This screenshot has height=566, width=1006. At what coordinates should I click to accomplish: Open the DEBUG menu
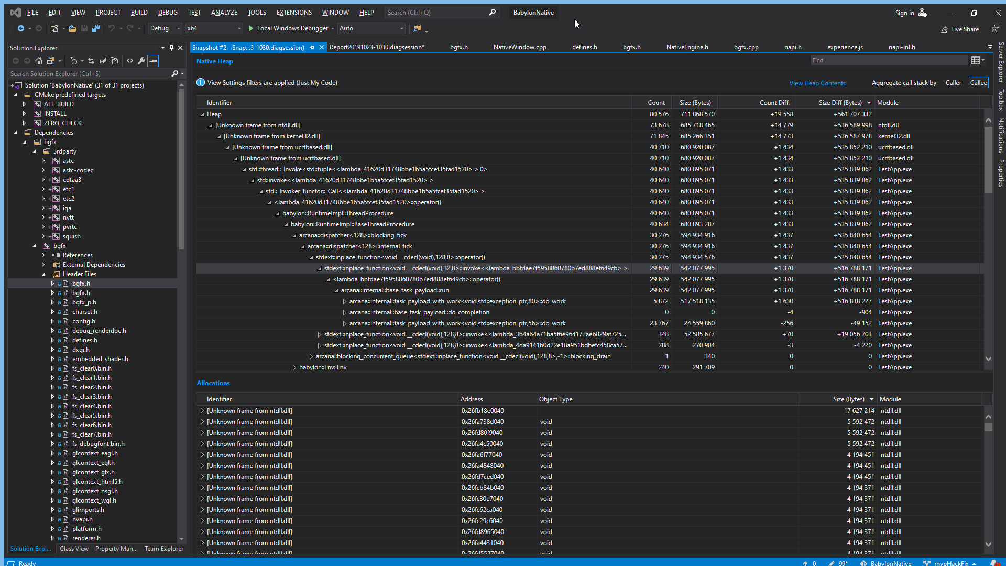[x=167, y=12]
